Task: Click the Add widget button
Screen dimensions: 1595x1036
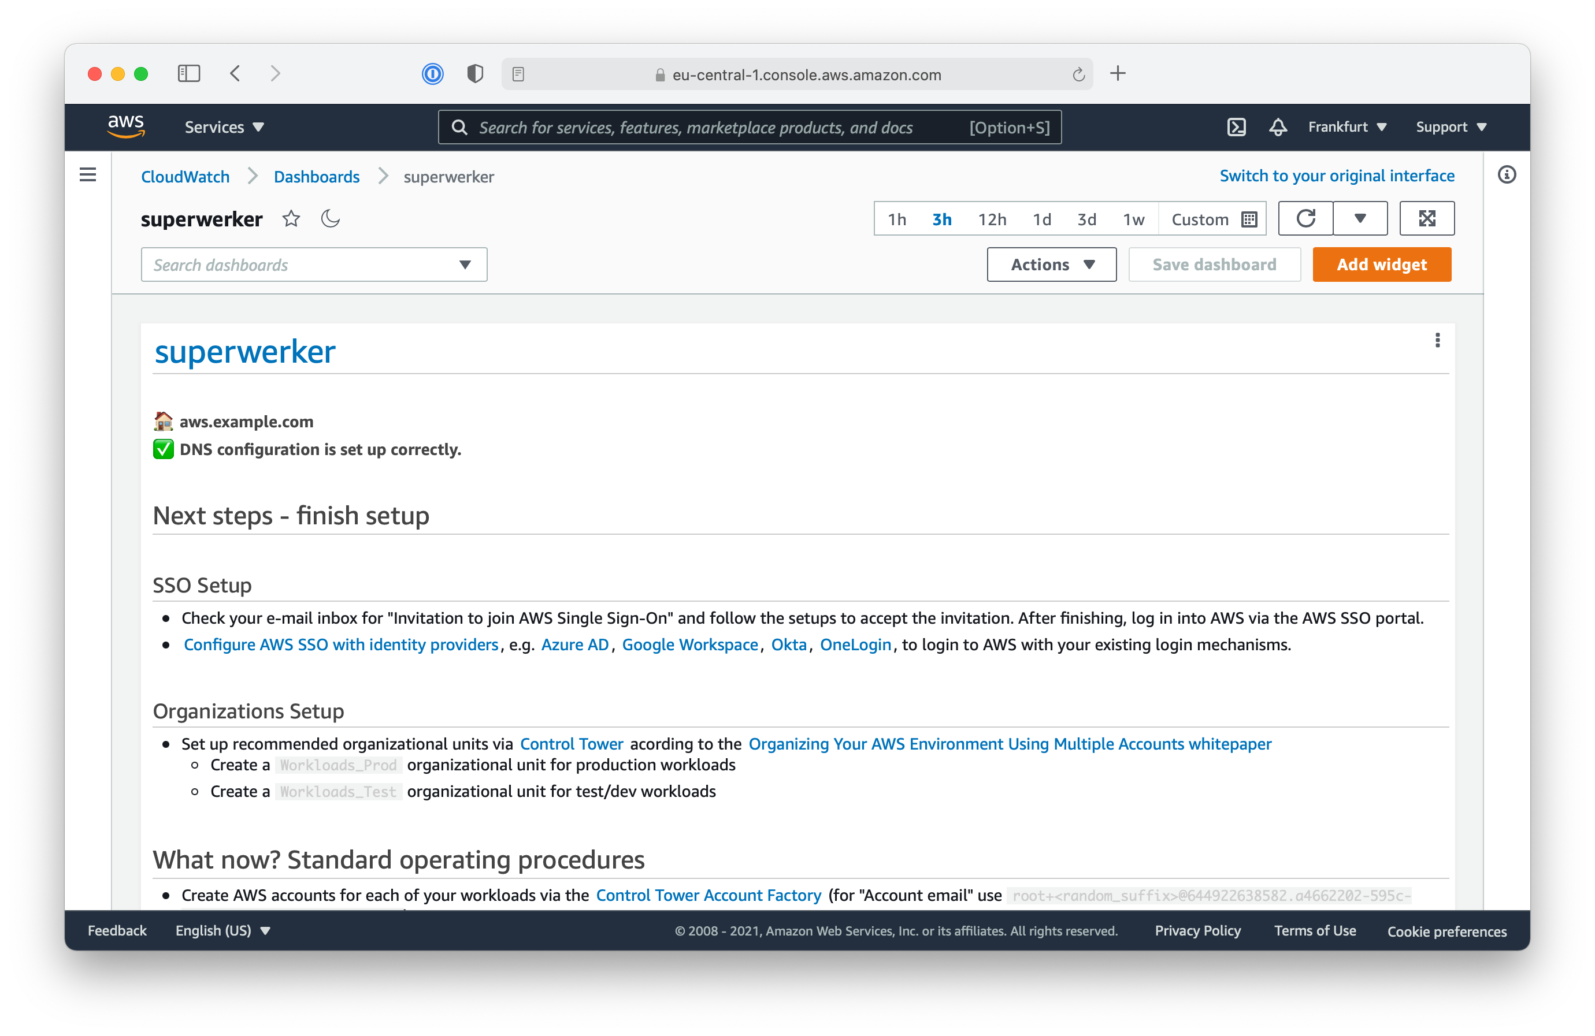Action: pos(1381,264)
